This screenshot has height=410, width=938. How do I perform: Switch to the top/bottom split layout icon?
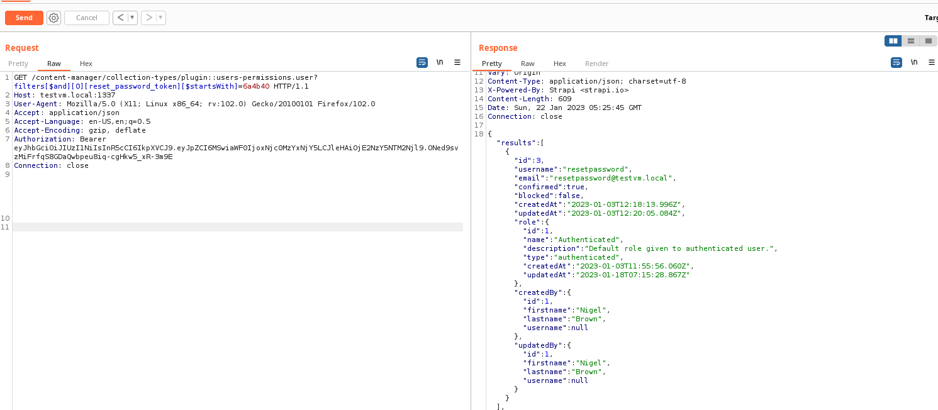(x=911, y=41)
